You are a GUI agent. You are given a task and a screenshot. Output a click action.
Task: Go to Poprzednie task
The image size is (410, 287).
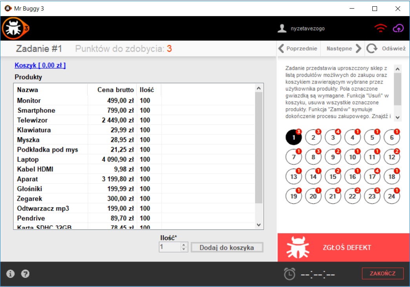coord(298,49)
